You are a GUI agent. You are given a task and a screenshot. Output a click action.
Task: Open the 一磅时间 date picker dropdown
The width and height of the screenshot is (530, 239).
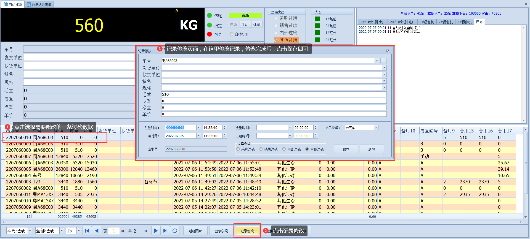coord(198,136)
